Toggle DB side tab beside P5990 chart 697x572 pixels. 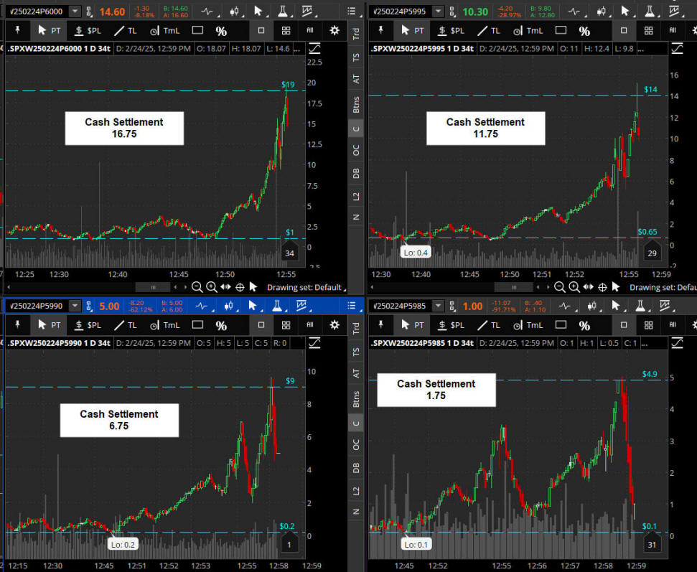click(355, 467)
